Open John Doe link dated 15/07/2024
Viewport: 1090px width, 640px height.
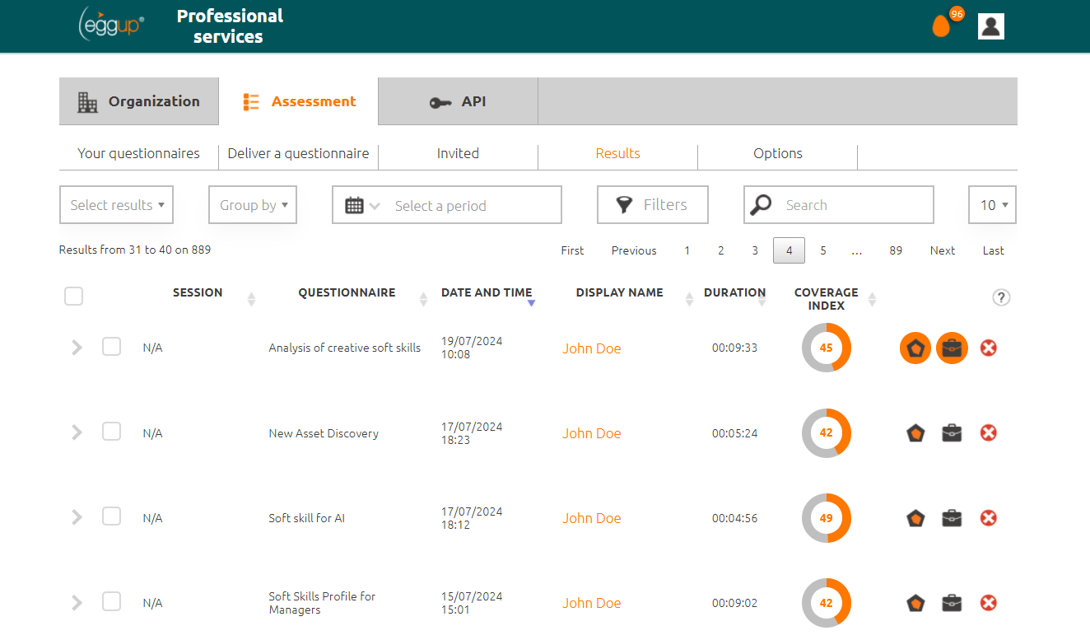click(592, 603)
